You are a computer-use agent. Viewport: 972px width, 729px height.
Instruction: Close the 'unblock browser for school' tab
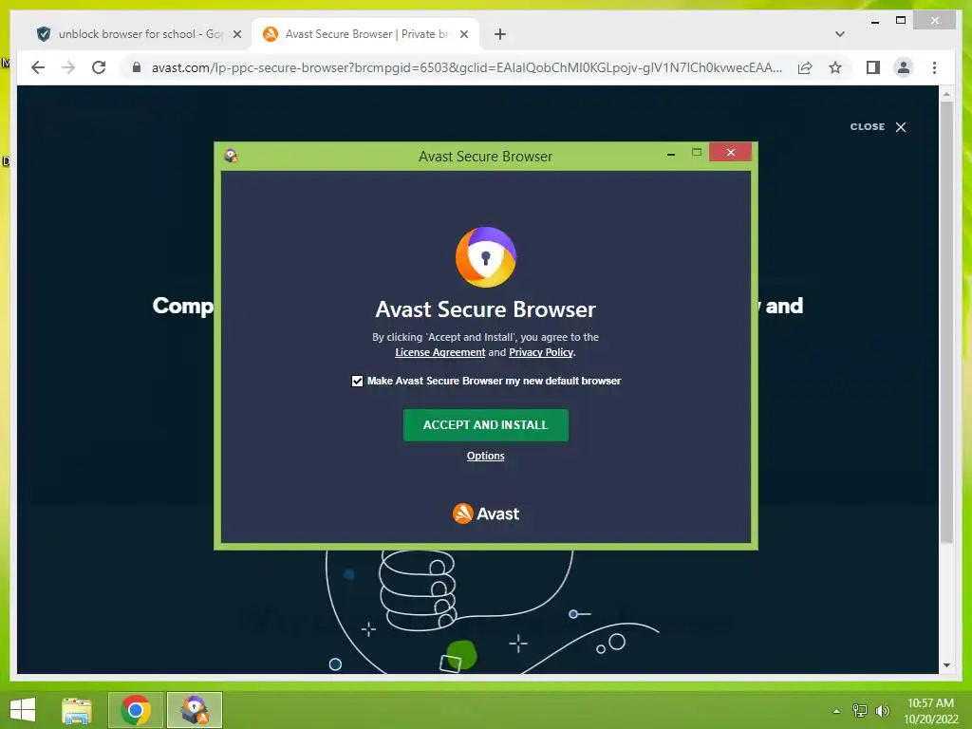(237, 34)
